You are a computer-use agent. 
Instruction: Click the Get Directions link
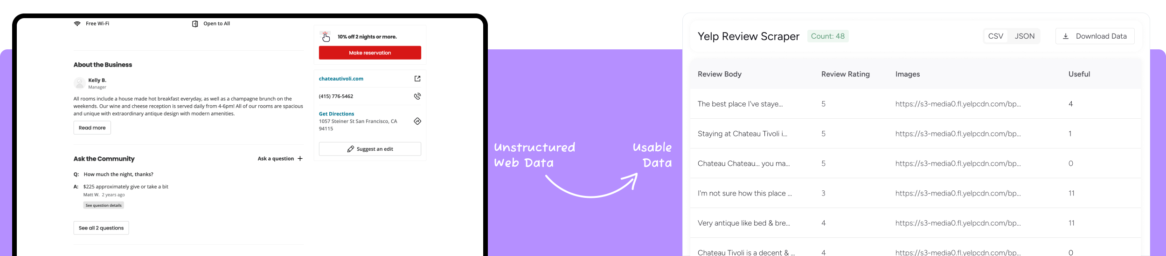(336, 114)
